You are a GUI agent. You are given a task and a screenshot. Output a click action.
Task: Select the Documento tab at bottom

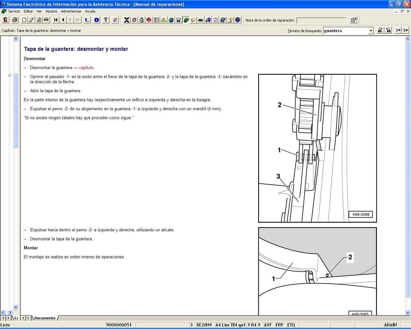45,318
